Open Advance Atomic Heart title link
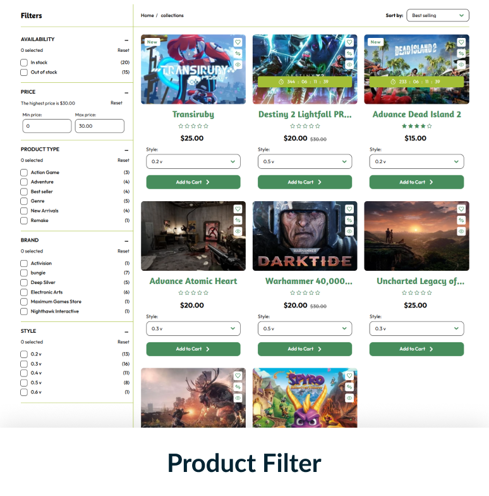This screenshot has height=496, width=489. [193, 281]
